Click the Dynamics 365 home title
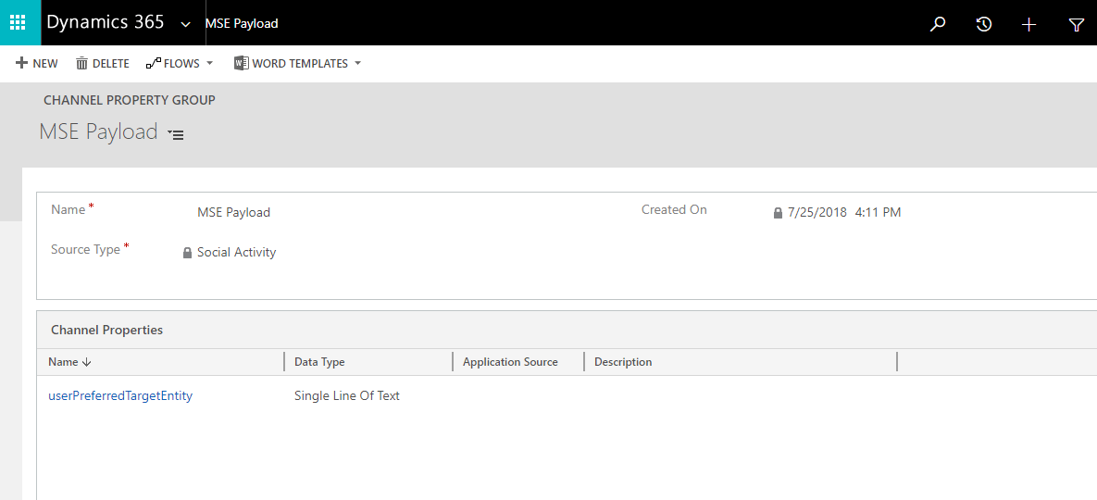Image resolution: width=1097 pixels, height=500 pixels. tap(105, 23)
